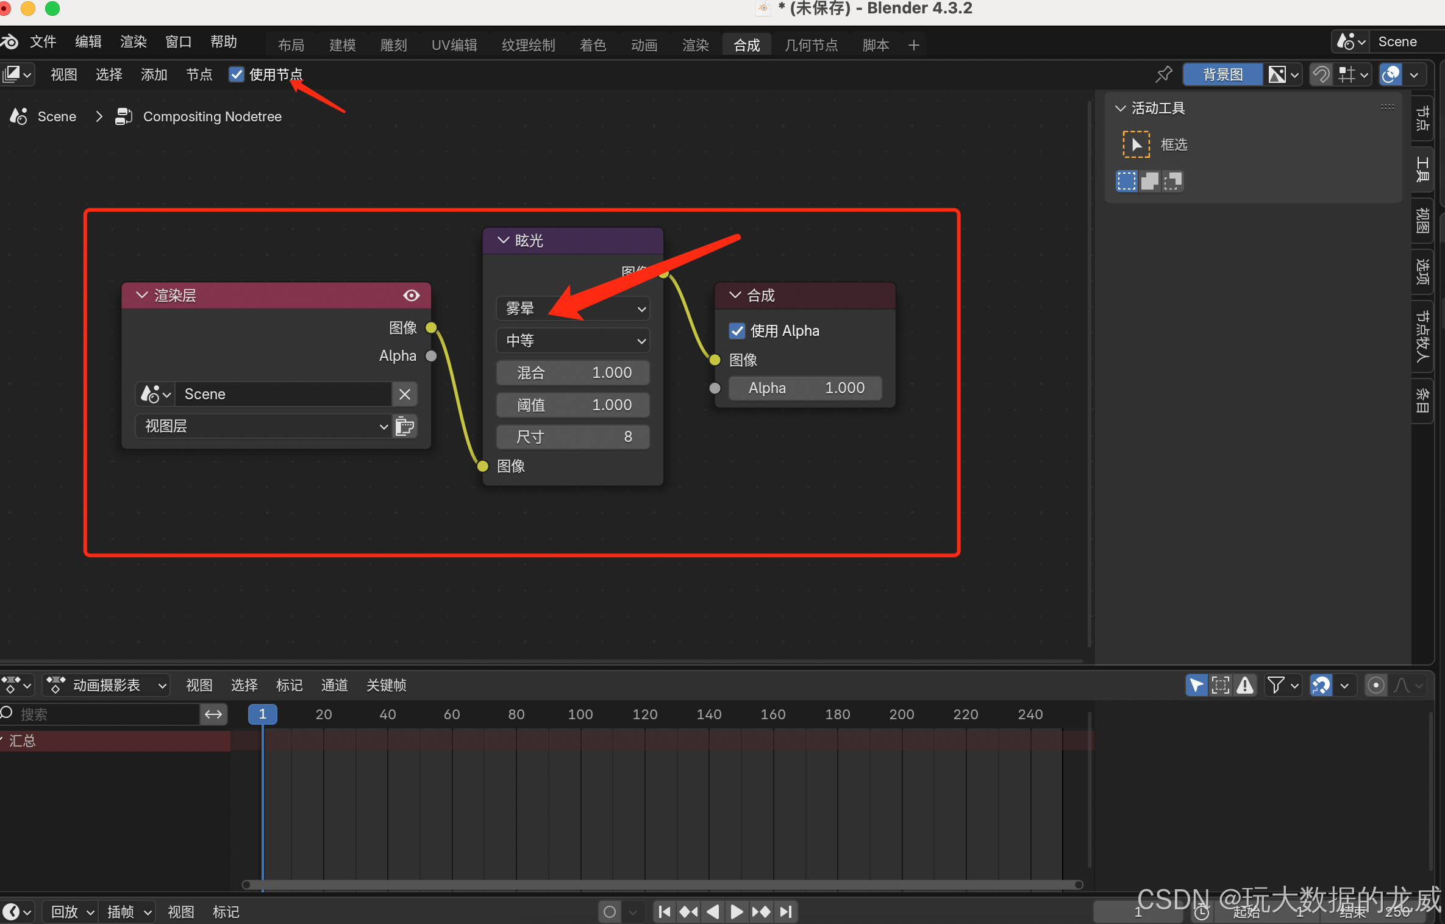The width and height of the screenshot is (1445, 924).
Task: Click the swap search arrows icon
Action: tap(213, 714)
